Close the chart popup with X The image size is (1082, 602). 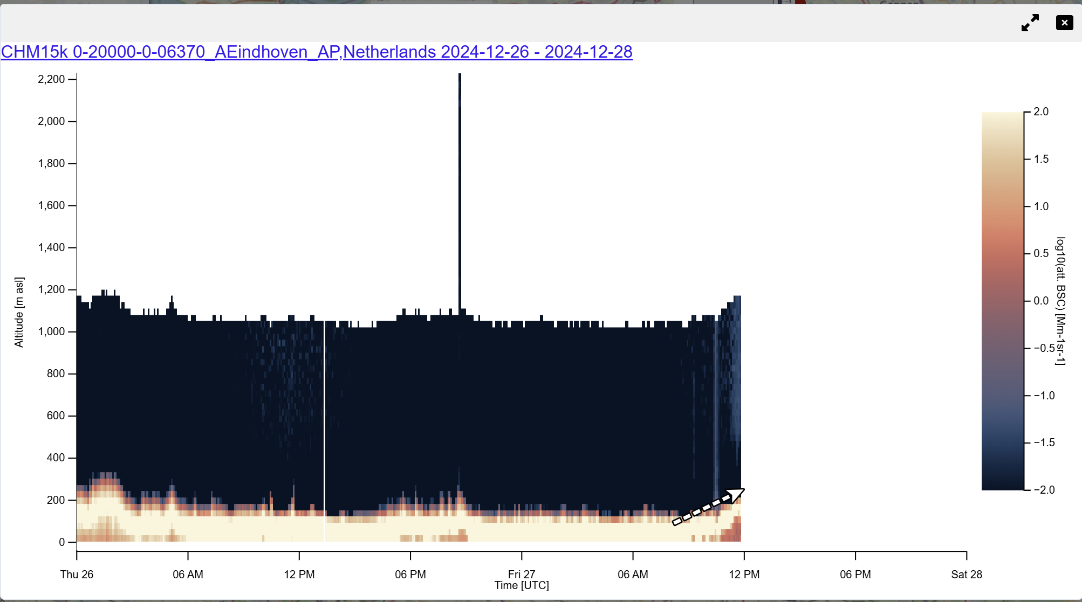(x=1064, y=23)
